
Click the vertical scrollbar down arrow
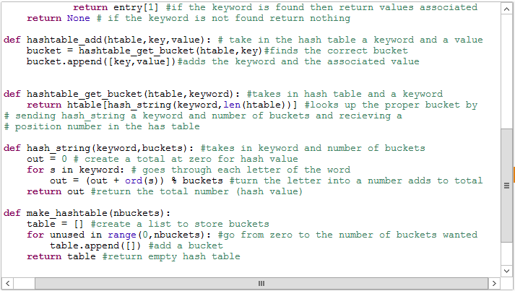pos(506,271)
